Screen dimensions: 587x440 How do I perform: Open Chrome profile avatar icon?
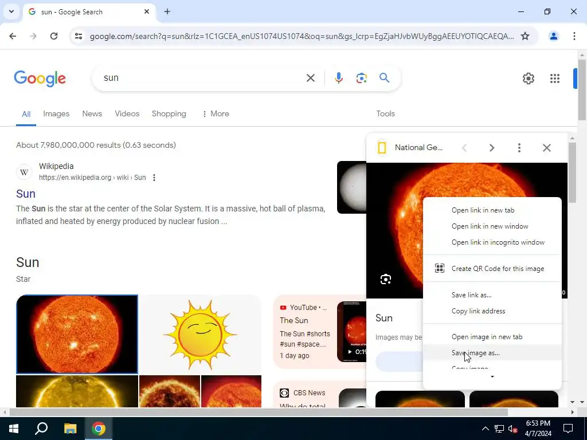[x=553, y=36]
